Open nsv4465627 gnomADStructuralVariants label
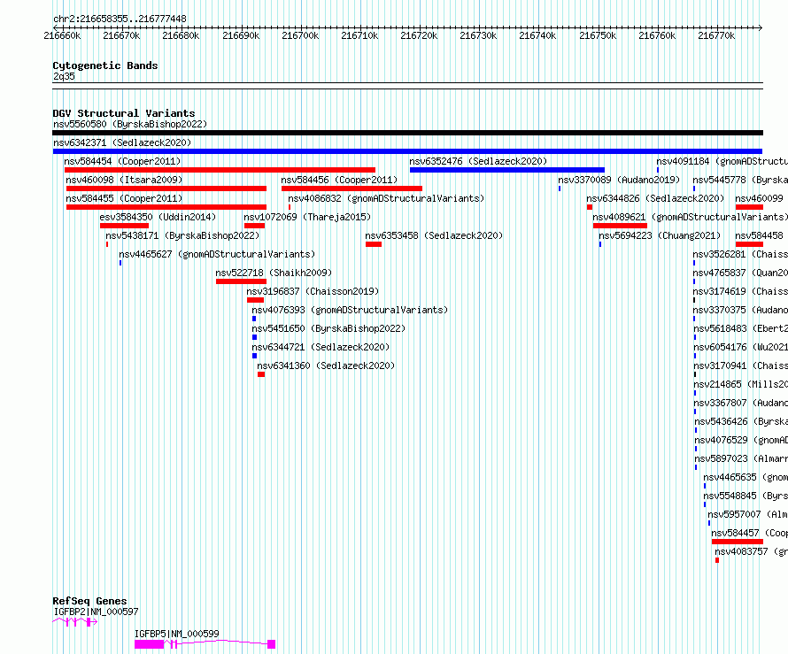The image size is (788, 654). pos(217,254)
